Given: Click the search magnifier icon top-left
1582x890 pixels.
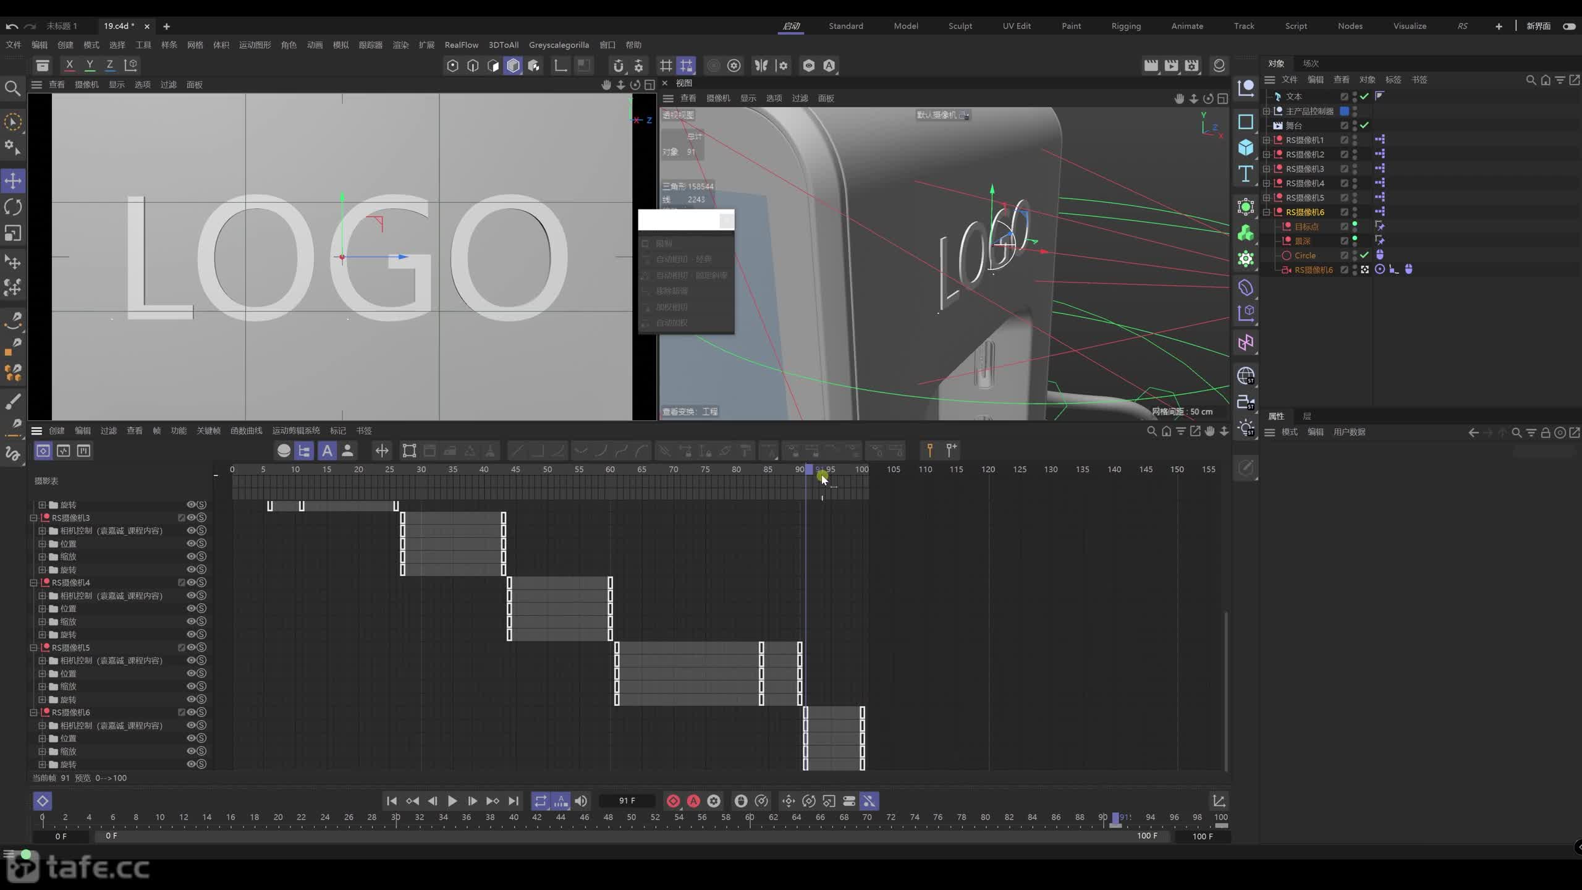Looking at the screenshot, I should [x=12, y=88].
